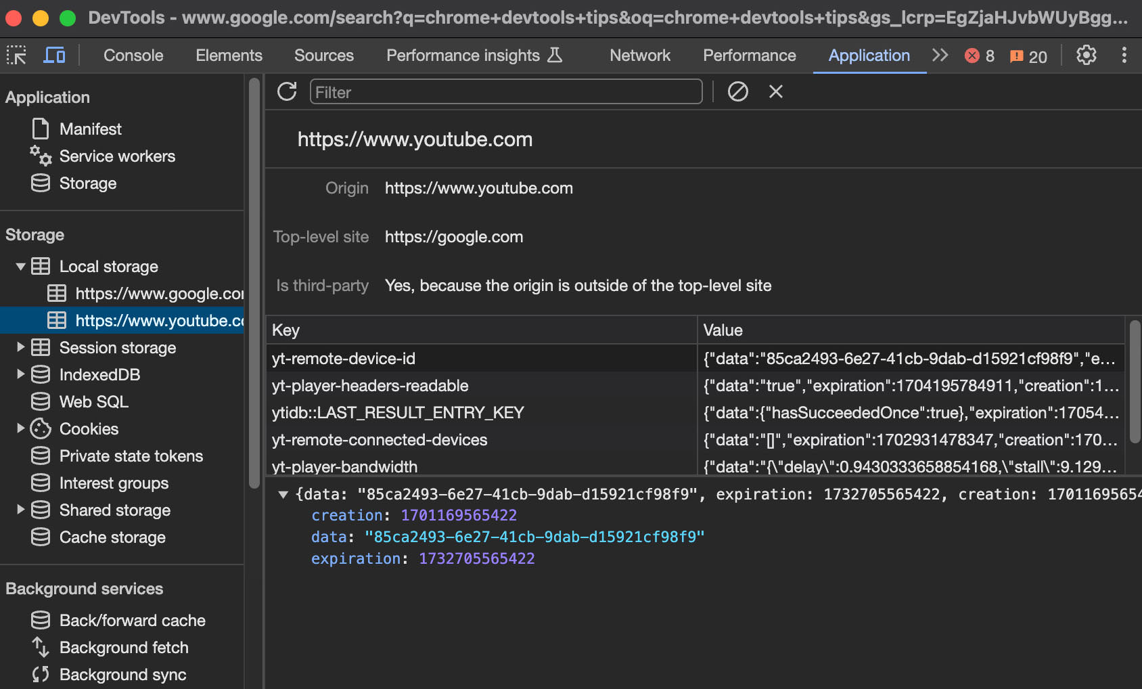The height and width of the screenshot is (689, 1142).
Task: Show more tabs with double chevron
Action: [x=940, y=55]
